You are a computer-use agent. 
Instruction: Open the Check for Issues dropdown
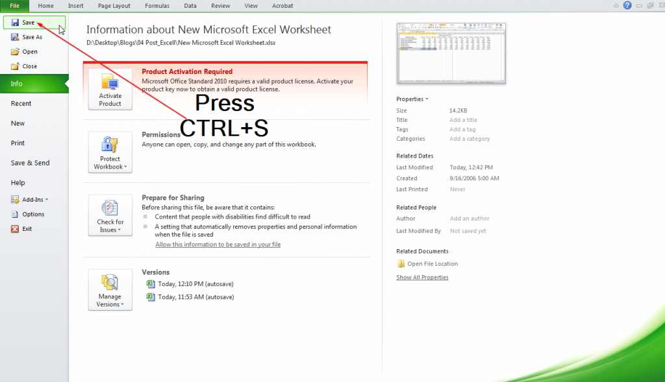click(110, 215)
